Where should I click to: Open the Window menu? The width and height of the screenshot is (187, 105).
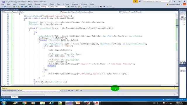click(x=84, y=4)
